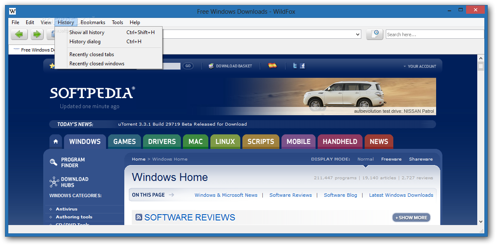Click the page scrollbar down arrow
Image resolution: width=496 pixels, height=245 pixels.
pos(481,222)
